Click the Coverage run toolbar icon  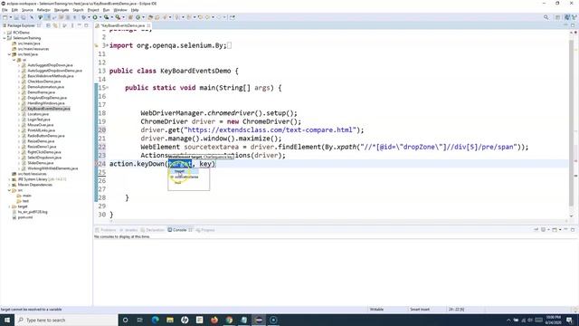107,17
